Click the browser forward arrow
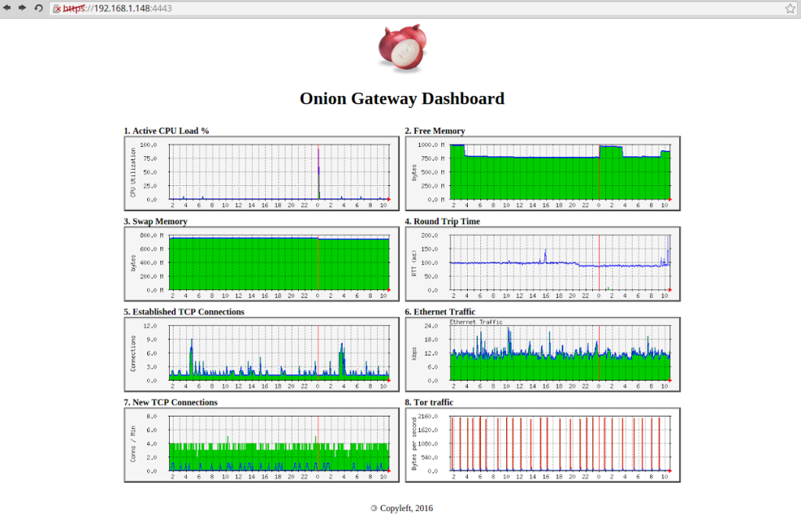 (x=23, y=8)
